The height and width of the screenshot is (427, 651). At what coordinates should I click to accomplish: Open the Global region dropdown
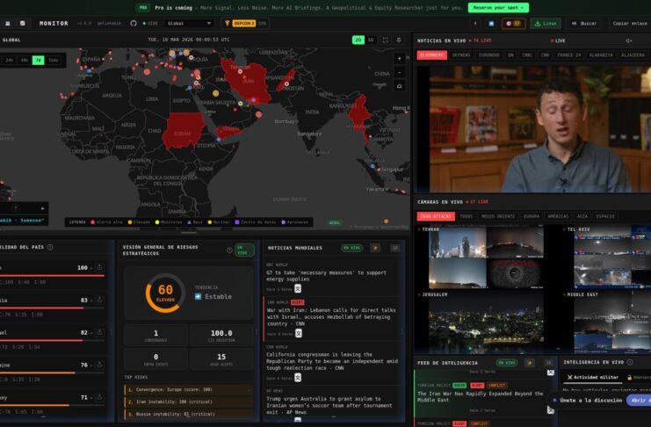[189, 23]
